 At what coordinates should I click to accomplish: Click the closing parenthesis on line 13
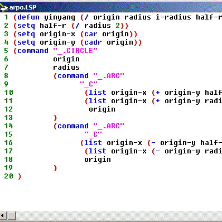55,118
